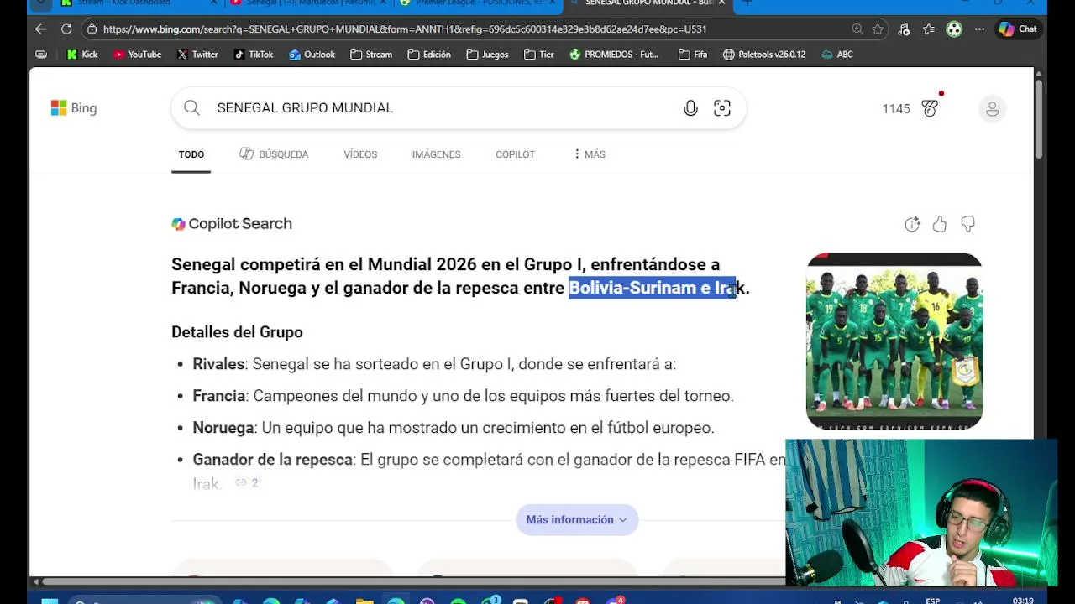The width and height of the screenshot is (1075, 604).
Task: Open the Outlook bookmark
Action: point(312,55)
